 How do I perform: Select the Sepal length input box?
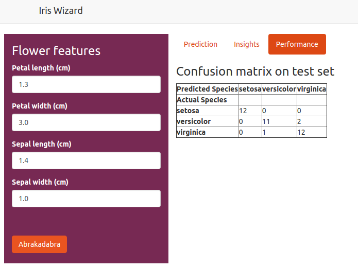point(87,160)
